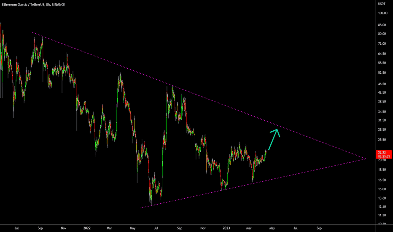The image size is (393, 232).
Task: Click the Nov label just before 2023
Action: [203, 228]
